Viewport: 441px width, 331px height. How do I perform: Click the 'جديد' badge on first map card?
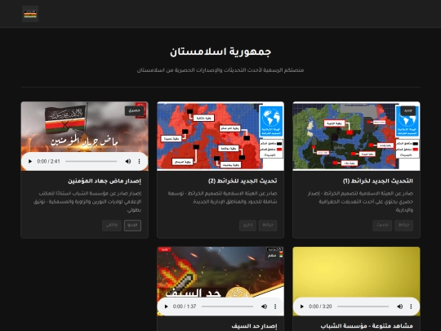pyautogui.click(x=408, y=111)
